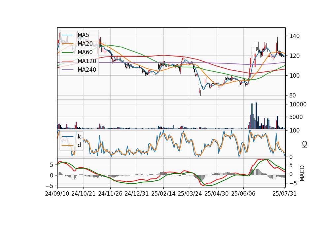Click the 5000 volume axis label
Screen dimensions: 317x228
(296, 117)
